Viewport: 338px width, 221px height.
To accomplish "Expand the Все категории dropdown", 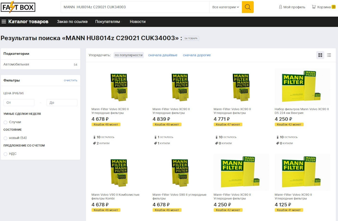I will click(x=225, y=7).
